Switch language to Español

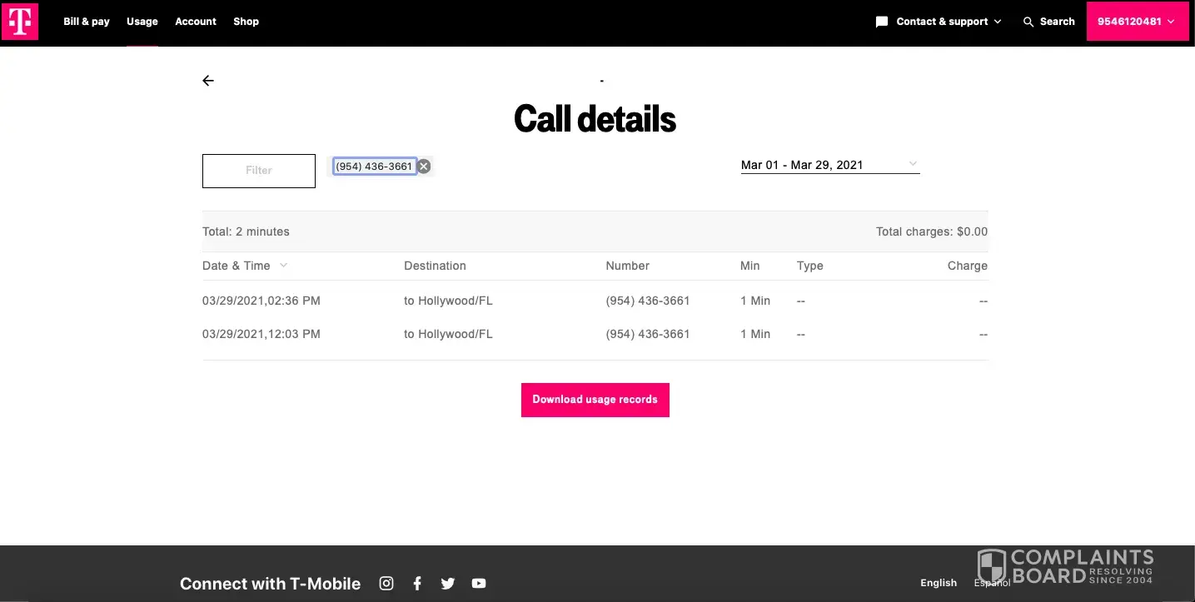[993, 583]
